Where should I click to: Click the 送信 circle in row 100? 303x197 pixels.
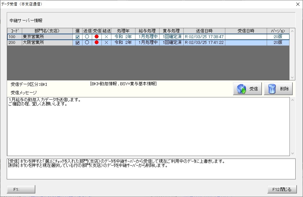(x=87, y=37)
